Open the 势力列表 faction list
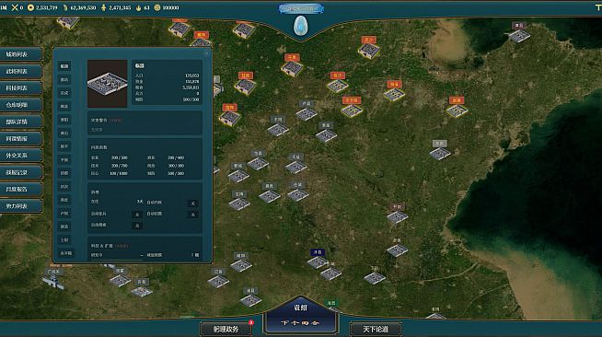The width and height of the screenshot is (602, 337). pos(21,206)
